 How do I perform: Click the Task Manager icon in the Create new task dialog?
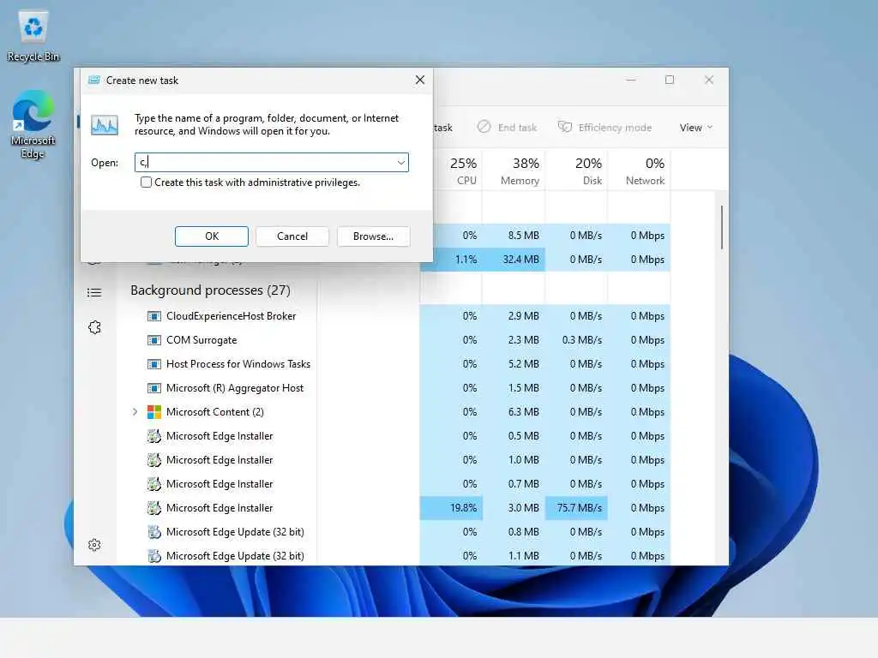pyautogui.click(x=105, y=125)
